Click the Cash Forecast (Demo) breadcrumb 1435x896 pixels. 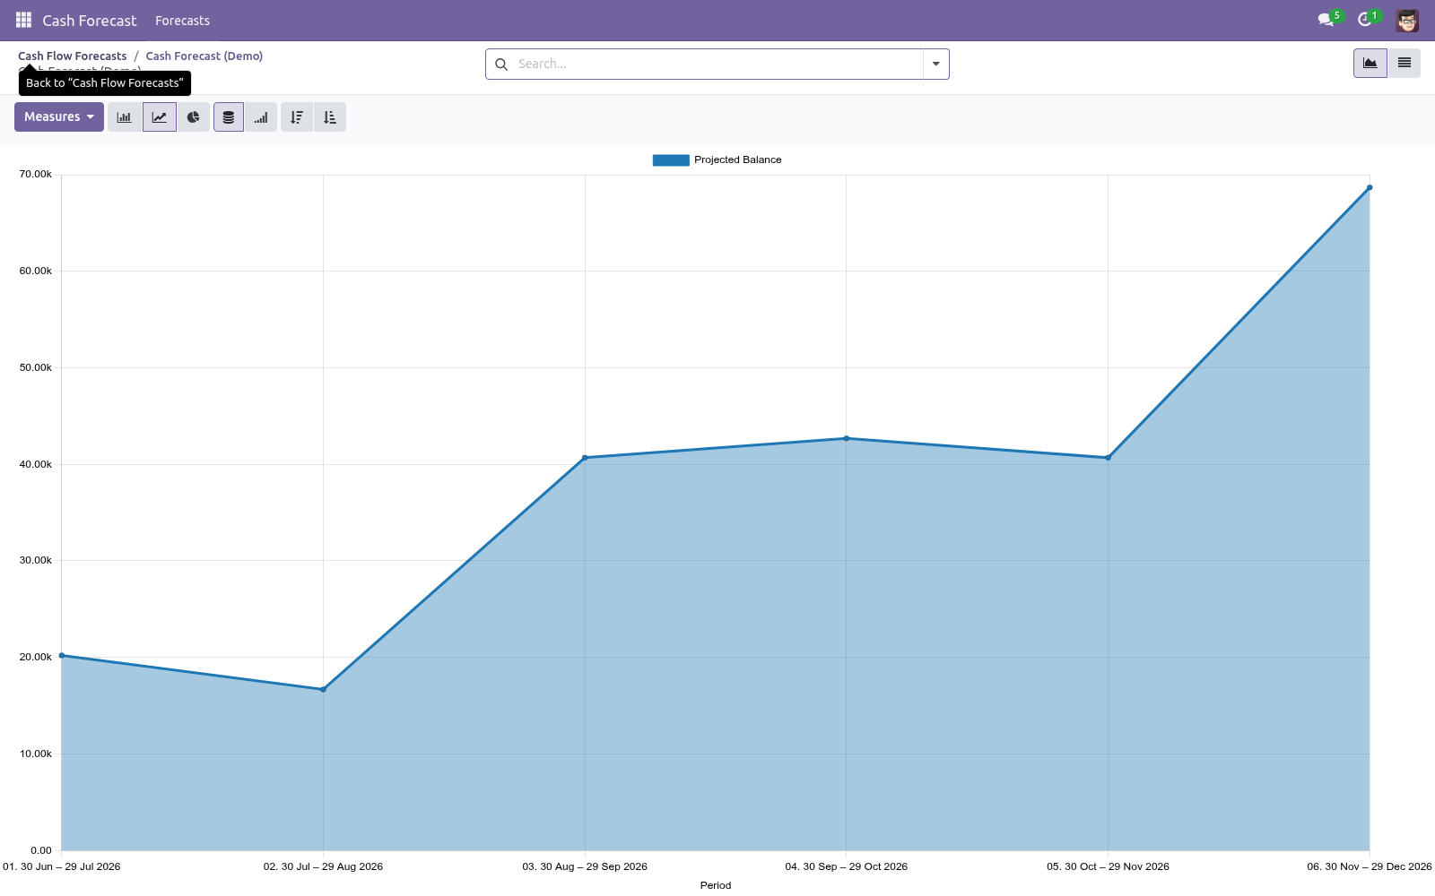click(204, 56)
